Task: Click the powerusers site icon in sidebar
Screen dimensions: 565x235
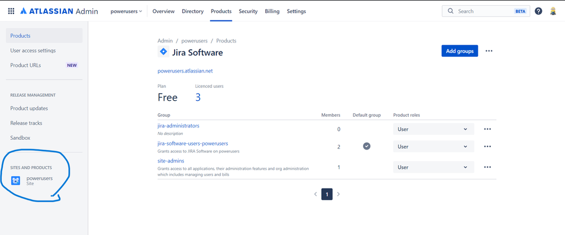Action: click(16, 181)
